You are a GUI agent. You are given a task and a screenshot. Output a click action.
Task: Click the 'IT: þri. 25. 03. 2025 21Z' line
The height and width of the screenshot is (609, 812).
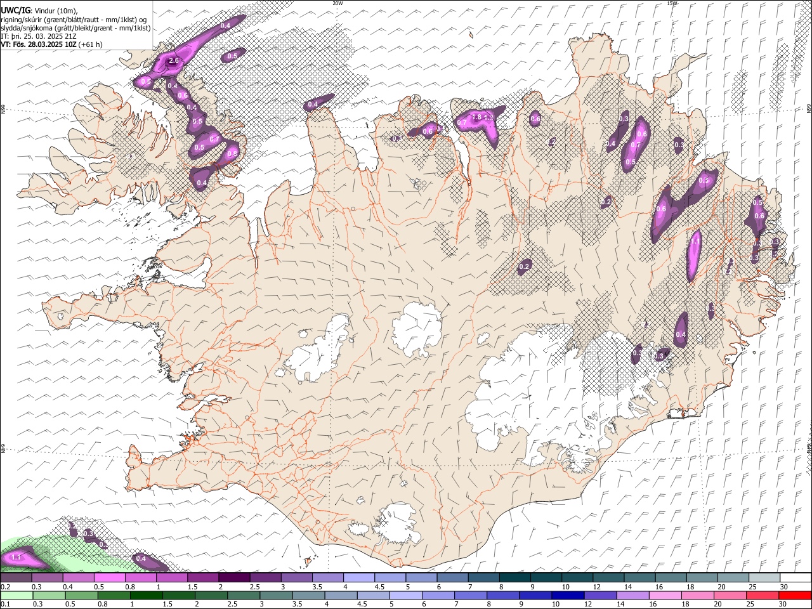38,36
